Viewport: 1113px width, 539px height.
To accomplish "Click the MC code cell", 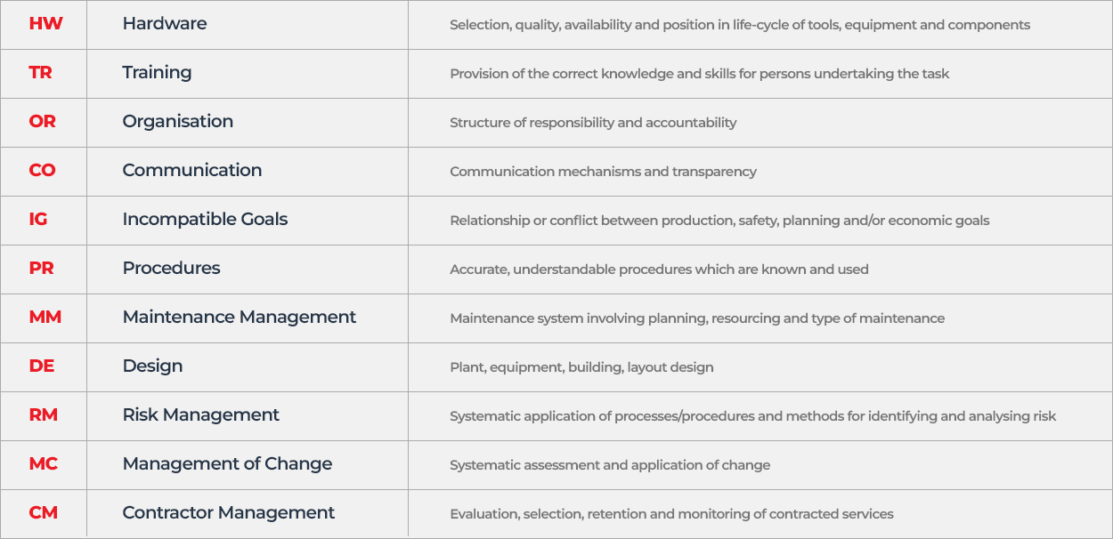I will 44,464.
